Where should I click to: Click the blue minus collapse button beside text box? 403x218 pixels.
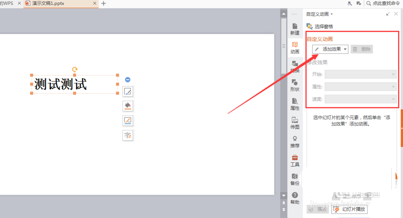127,80
